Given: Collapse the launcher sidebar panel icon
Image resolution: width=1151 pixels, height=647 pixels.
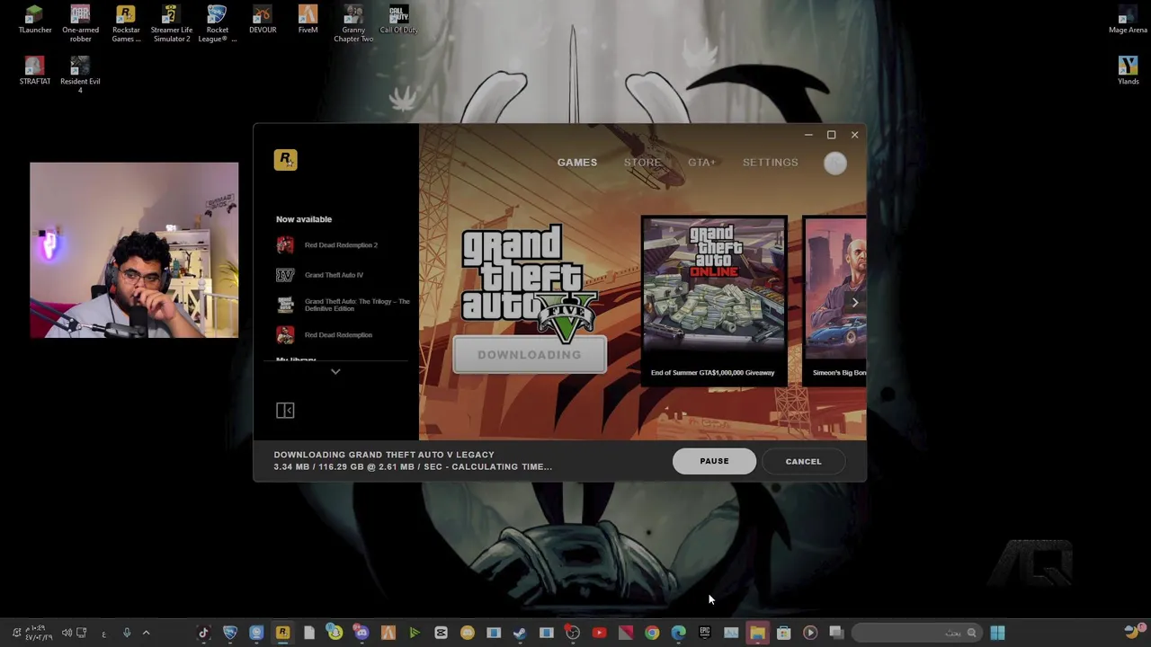Looking at the screenshot, I should 285,411.
